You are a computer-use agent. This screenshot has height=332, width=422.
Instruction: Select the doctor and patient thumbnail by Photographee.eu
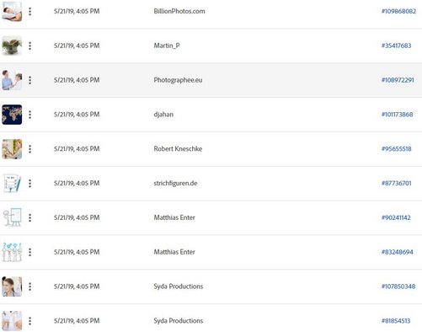[12, 80]
